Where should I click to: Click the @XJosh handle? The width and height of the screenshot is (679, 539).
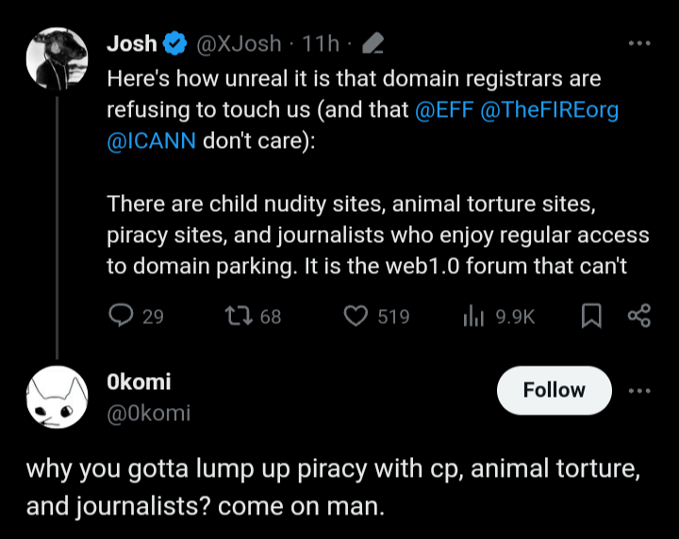(238, 43)
